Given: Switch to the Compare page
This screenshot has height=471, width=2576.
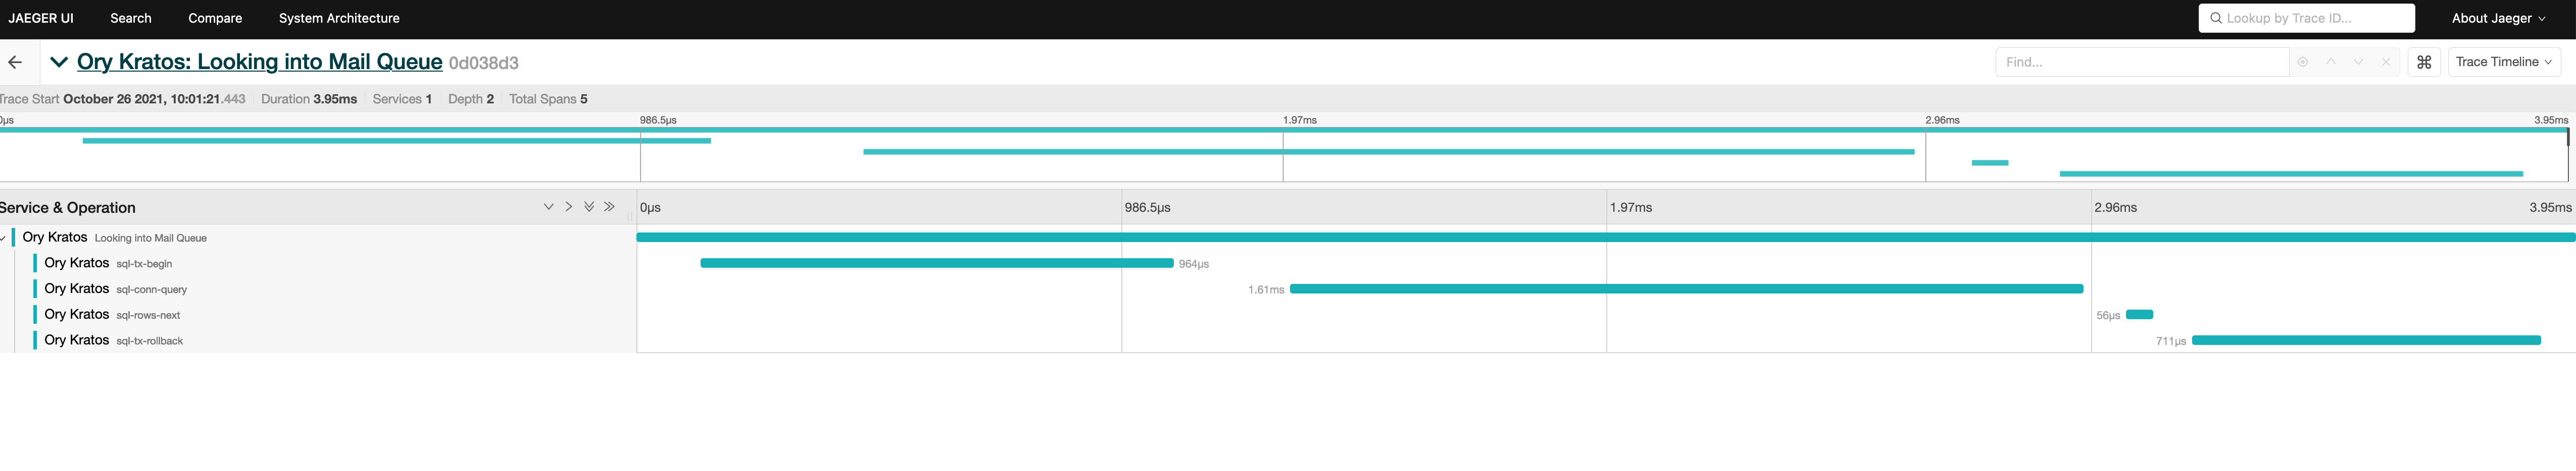Looking at the screenshot, I should pyautogui.click(x=214, y=18).
